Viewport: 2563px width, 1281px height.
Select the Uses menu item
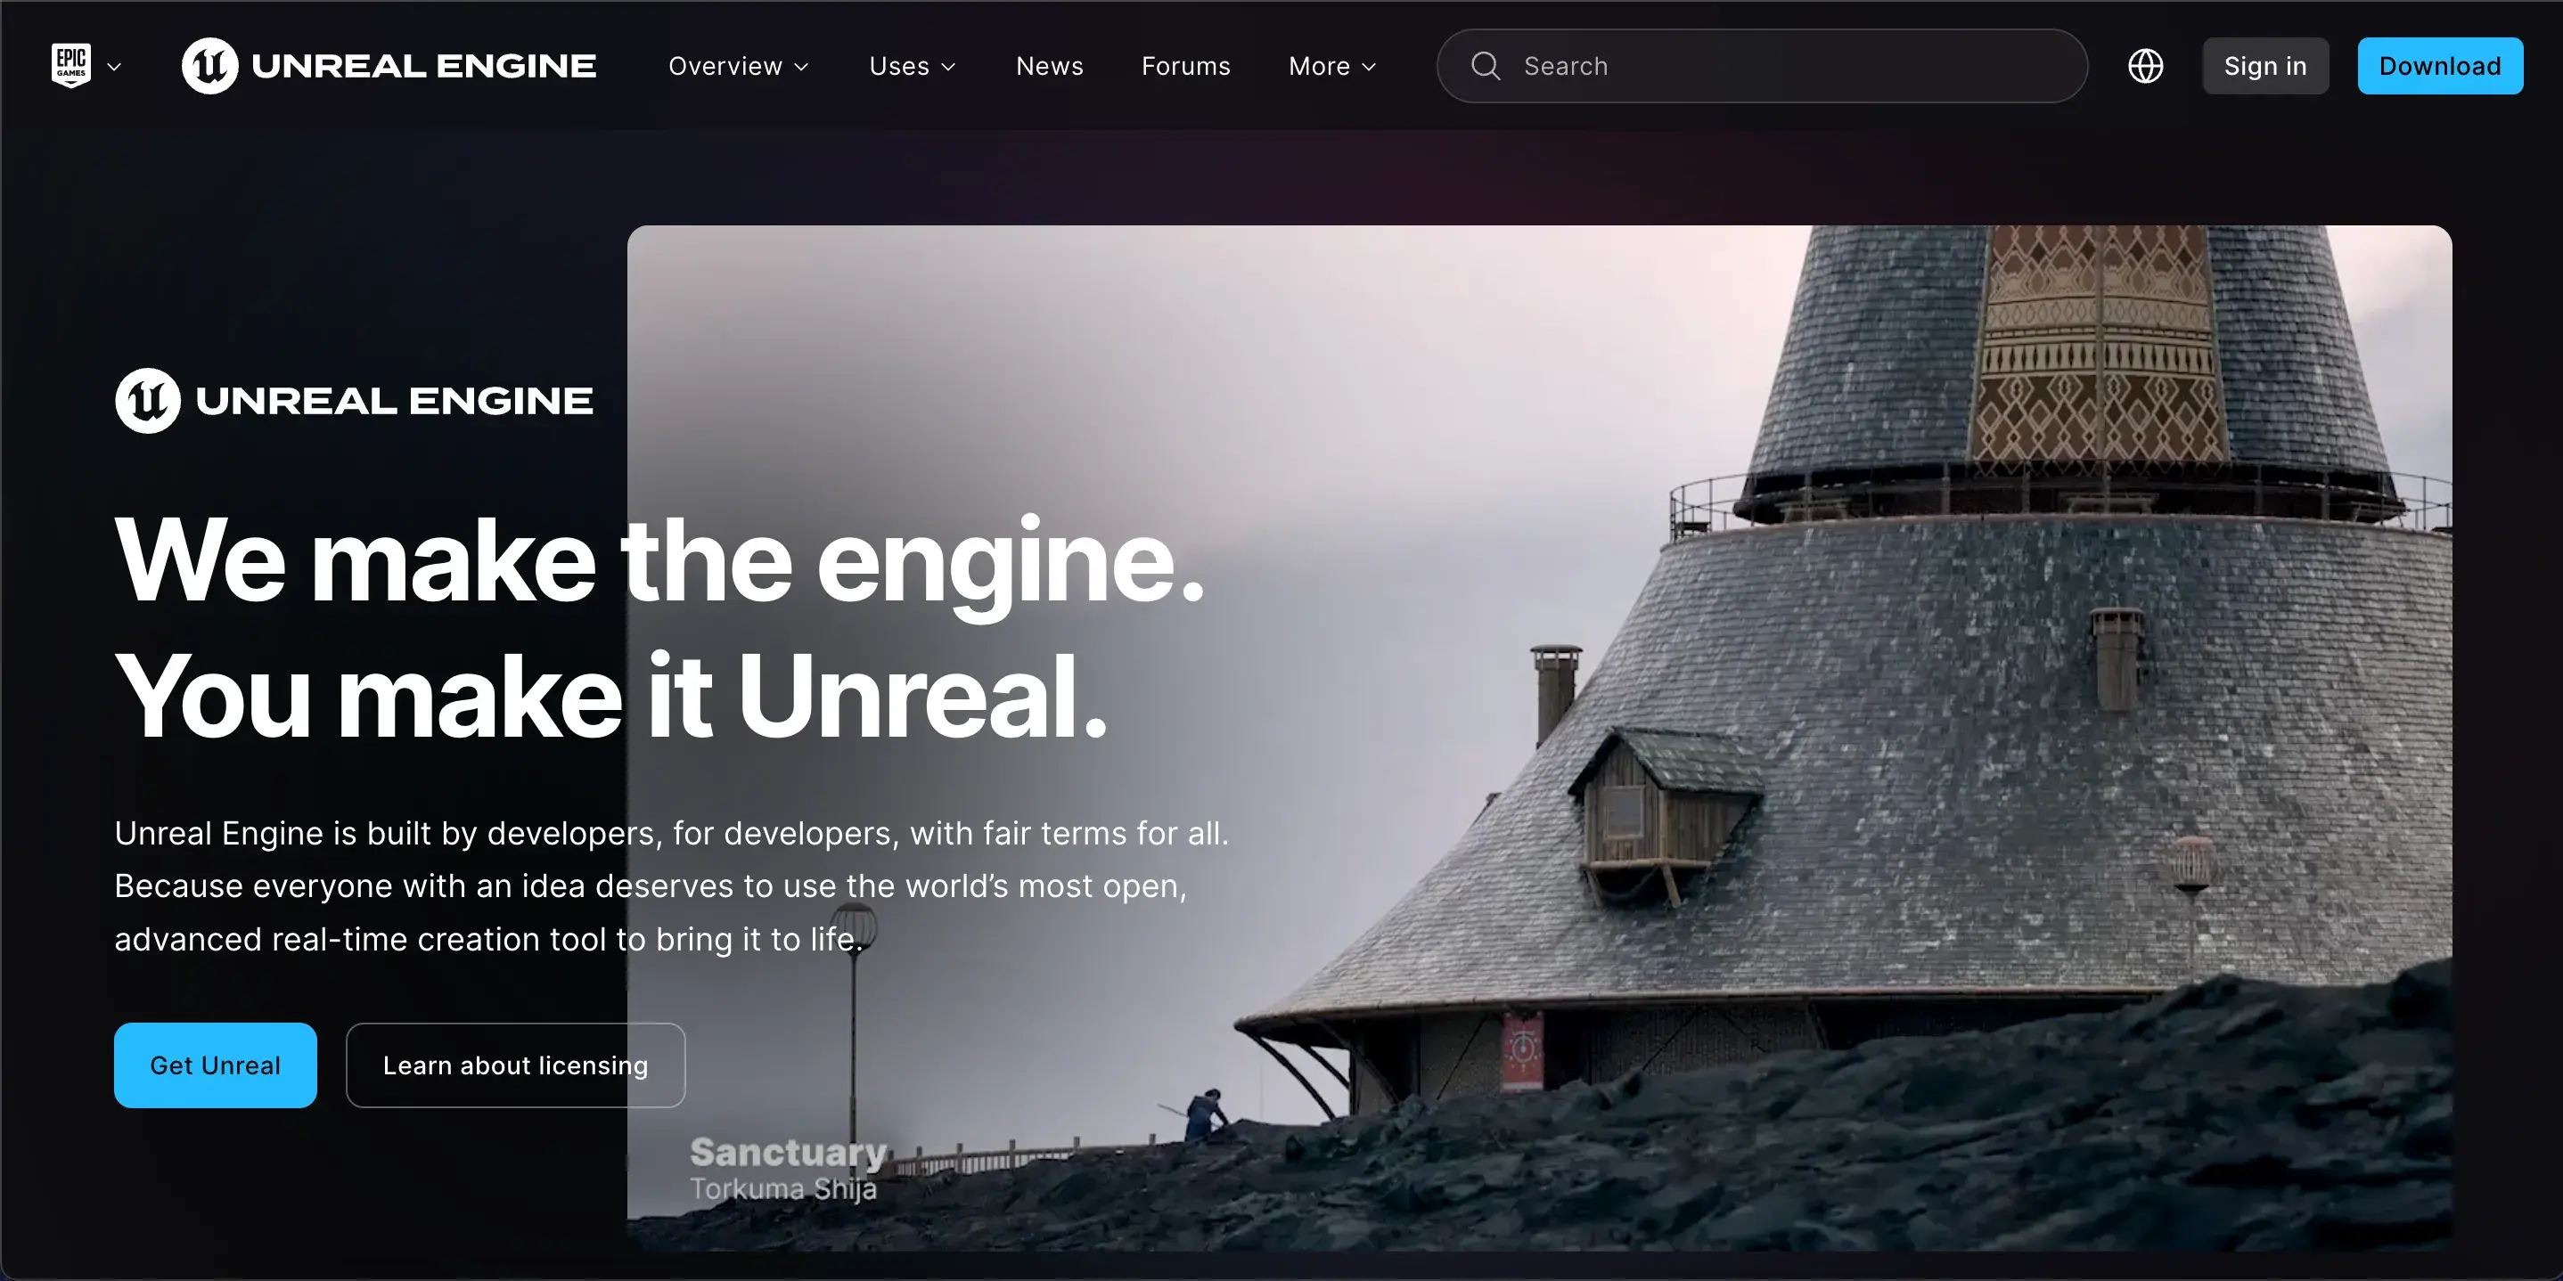point(898,66)
